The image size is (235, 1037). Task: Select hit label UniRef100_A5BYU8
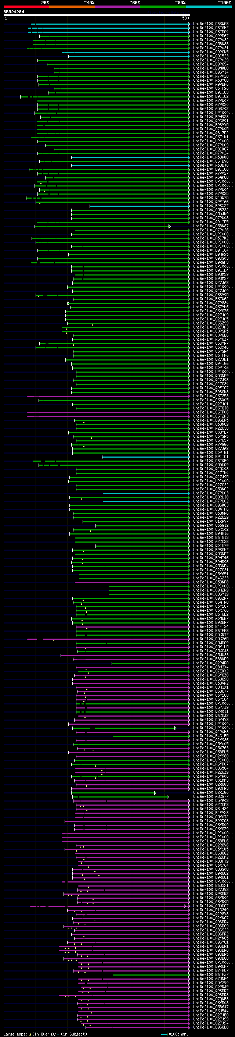(x=210, y=81)
